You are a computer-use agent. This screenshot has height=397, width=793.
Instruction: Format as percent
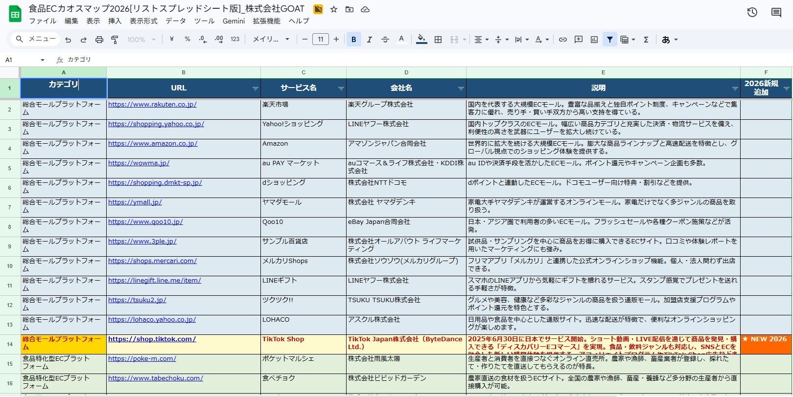click(187, 39)
